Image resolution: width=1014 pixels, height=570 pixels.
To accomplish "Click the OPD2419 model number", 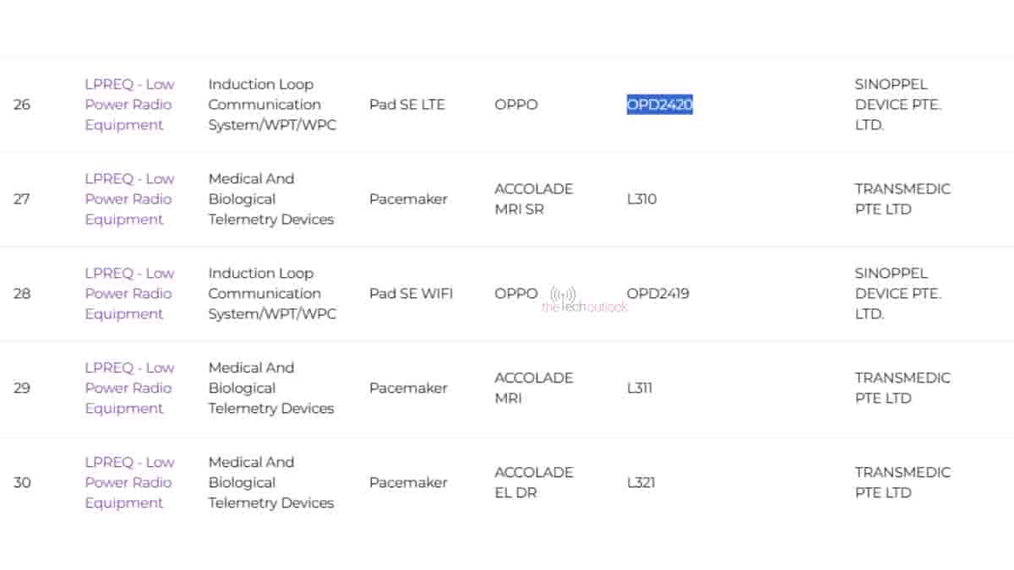I will (657, 294).
